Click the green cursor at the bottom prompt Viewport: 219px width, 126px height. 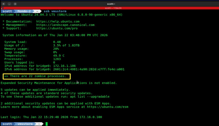coord(46,124)
